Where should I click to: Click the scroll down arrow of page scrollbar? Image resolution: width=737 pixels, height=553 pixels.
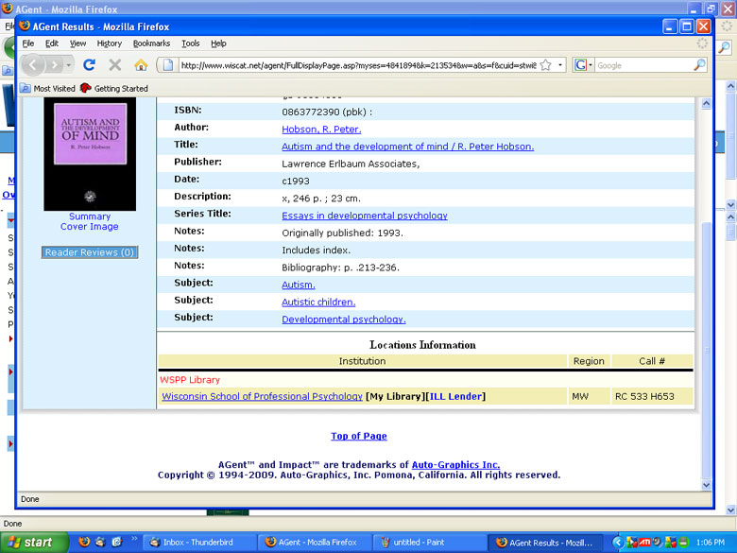pos(706,485)
